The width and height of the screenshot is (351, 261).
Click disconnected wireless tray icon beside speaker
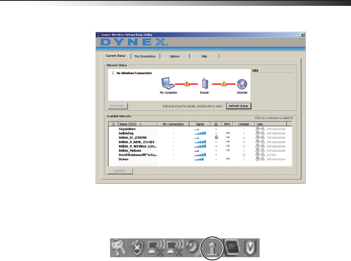click(x=174, y=248)
